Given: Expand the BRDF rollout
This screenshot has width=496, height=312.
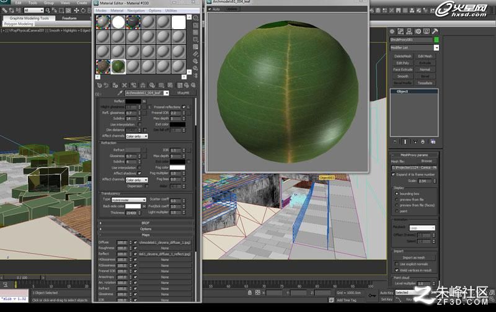Looking at the screenshot, I should 146,223.
